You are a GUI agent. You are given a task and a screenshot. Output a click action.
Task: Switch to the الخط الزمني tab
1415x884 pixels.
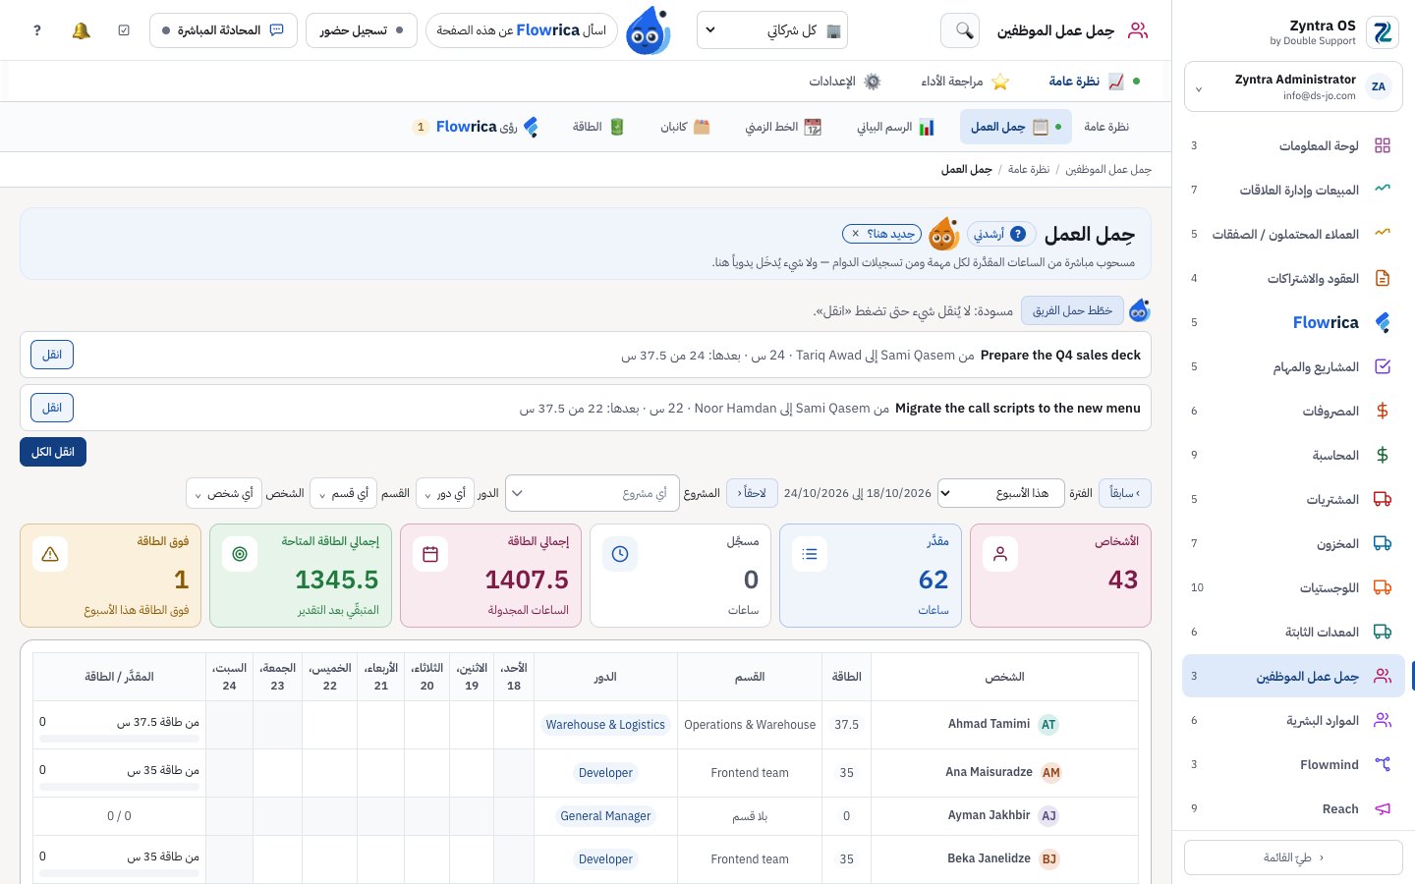pyautogui.click(x=782, y=127)
